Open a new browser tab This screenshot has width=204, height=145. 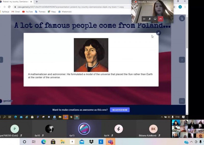coord(37,2)
